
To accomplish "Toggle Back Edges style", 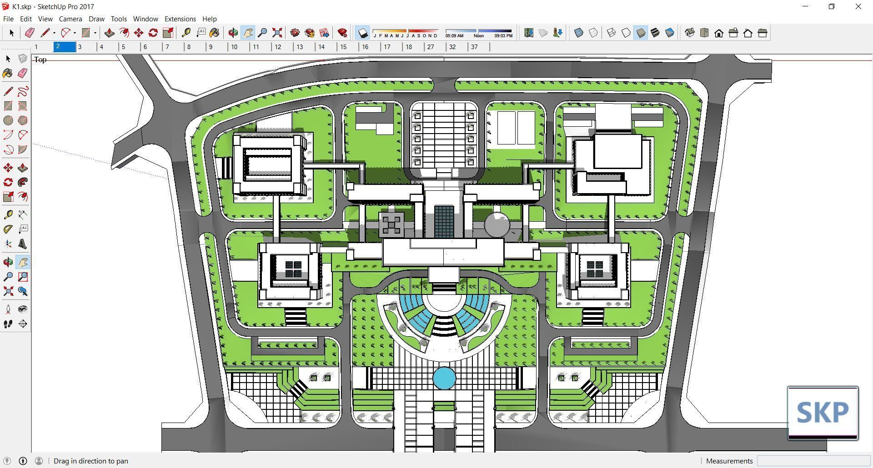I will pos(593,33).
